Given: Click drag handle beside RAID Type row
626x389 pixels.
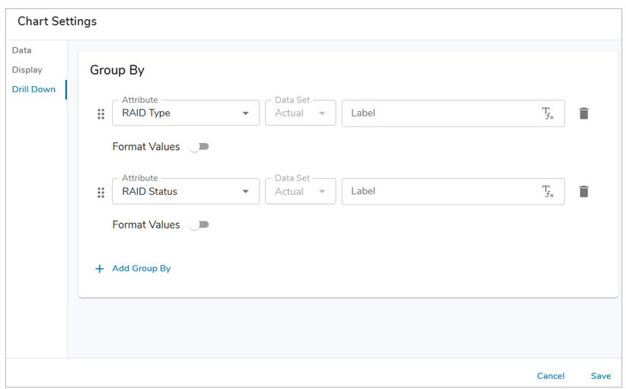Looking at the screenshot, I should tap(101, 114).
